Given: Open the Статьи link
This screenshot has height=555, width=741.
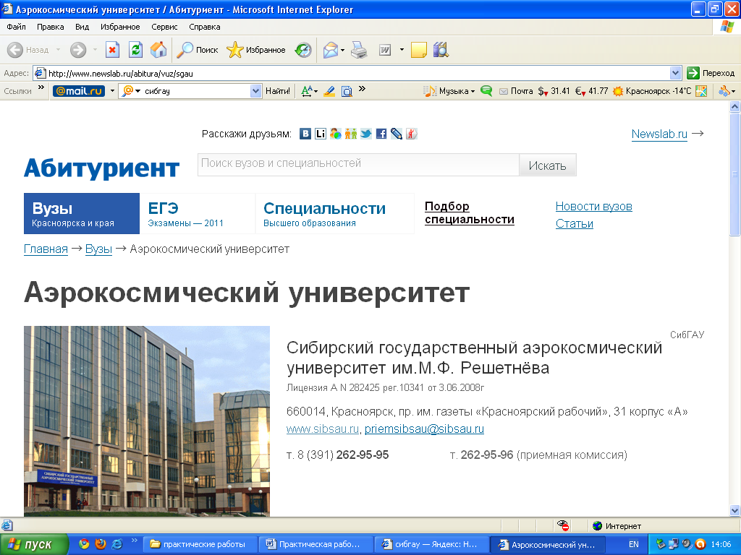Looking at the screenshot, I should [x=574, y=224].
